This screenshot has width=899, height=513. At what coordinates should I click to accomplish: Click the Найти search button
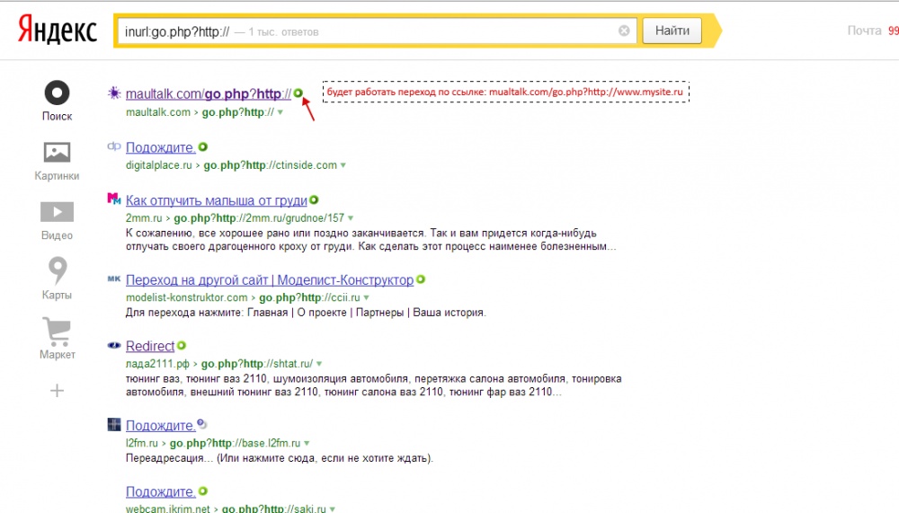pos(672,31)
